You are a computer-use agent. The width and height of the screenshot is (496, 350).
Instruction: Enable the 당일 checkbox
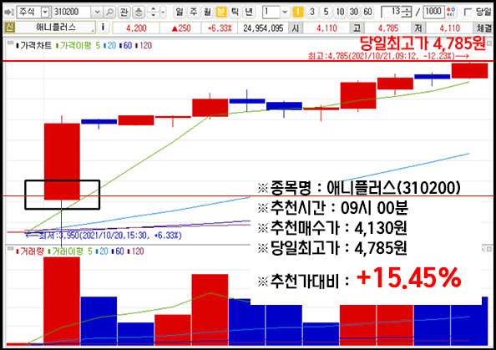click(x=468, y=12)
